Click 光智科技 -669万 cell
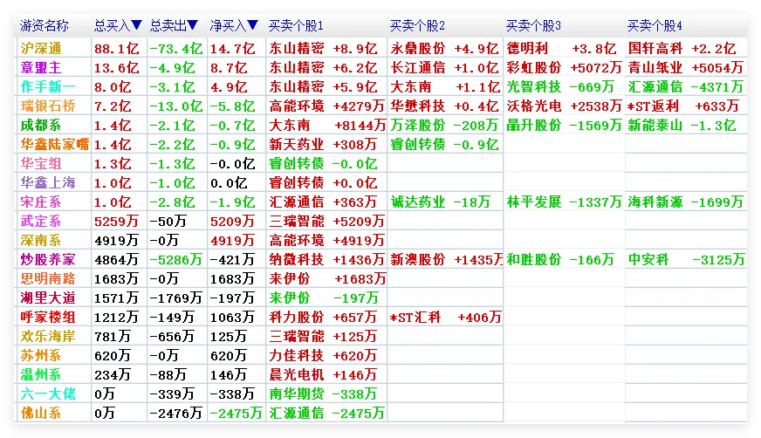761x438 pixels. 560,87
